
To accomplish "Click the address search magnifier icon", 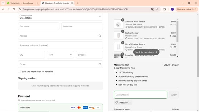I will click(x=100, y=36).
